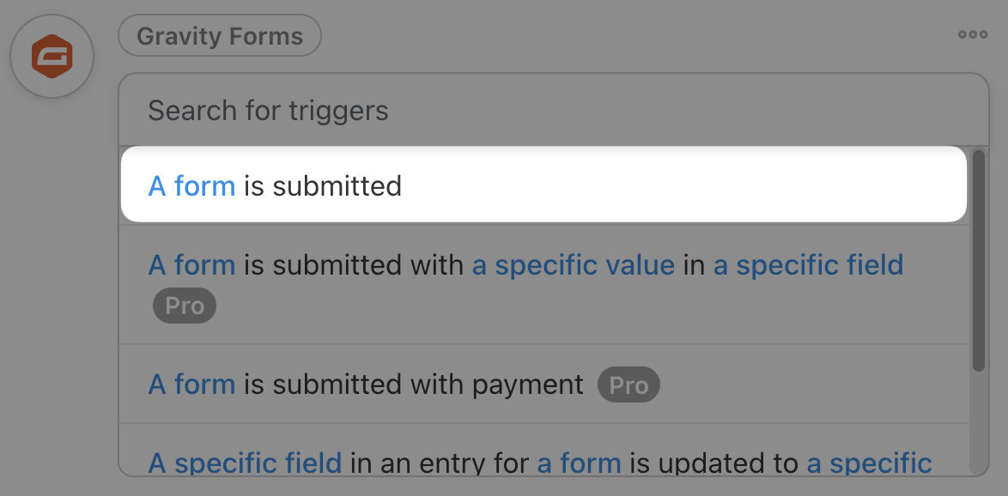This screenshot has width=1008, height=496.
Task: Click Pro badge under the specific value trigger
Action: point(185,305)
